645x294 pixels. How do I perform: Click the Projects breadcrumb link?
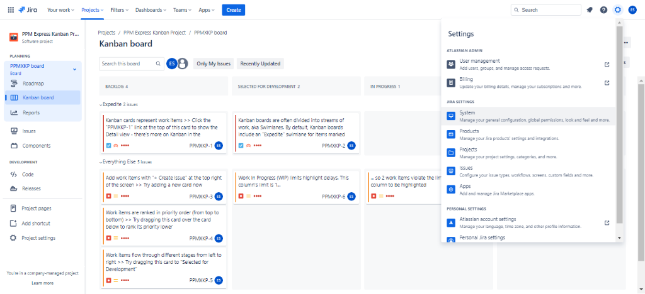[106, 33]
